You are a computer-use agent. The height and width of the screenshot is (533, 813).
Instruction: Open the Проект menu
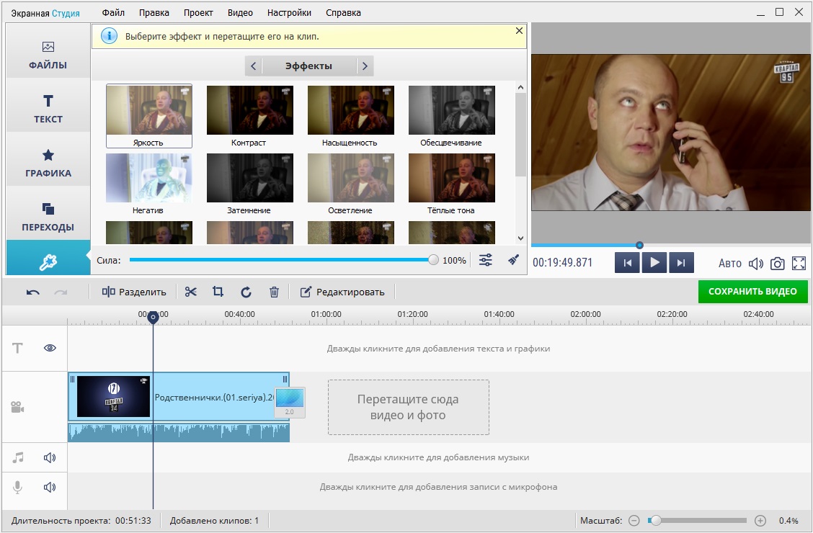click(198, 12)
